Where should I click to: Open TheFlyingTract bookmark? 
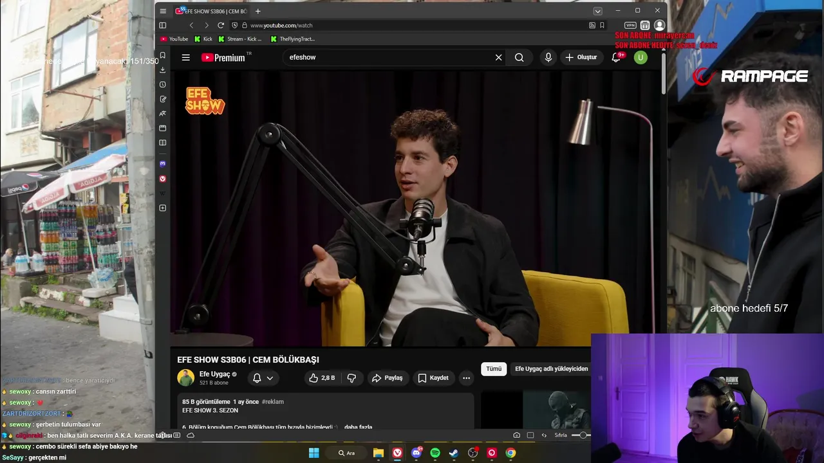point(293,39)
